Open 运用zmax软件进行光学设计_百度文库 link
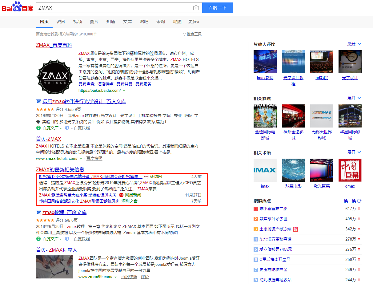 pos(84,102)
